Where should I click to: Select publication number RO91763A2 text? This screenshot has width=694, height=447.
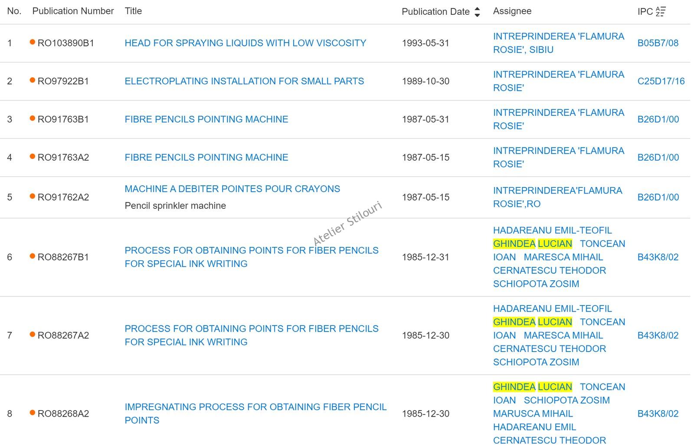click(63, 158)
